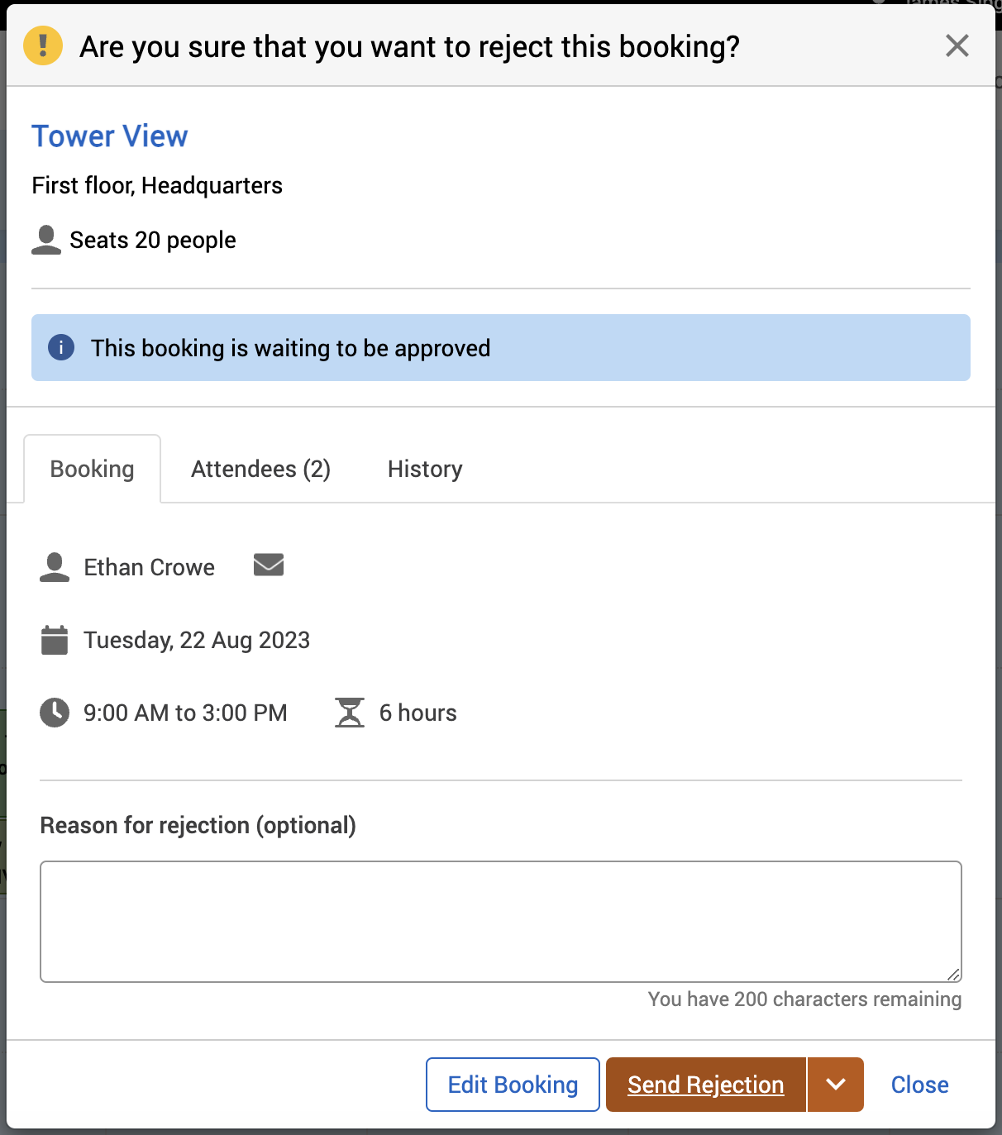Expand the Send Rejection dropdown arrow
Image resolution: width=1002 pixels, height=1135 pixels.
(x=836, y=1085)
